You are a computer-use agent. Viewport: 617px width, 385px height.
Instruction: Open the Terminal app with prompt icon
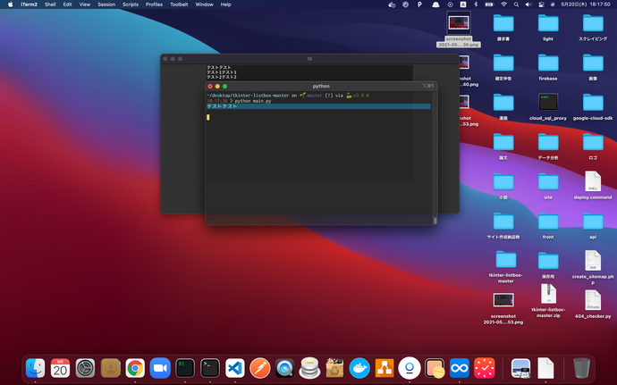coord(210,368)
